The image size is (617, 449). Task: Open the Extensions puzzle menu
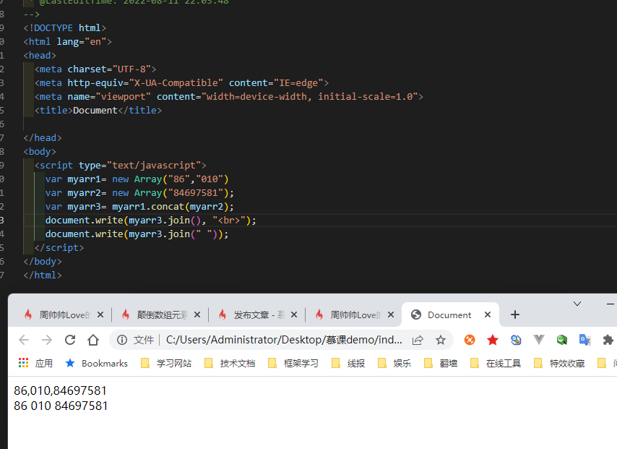point(608,340)
